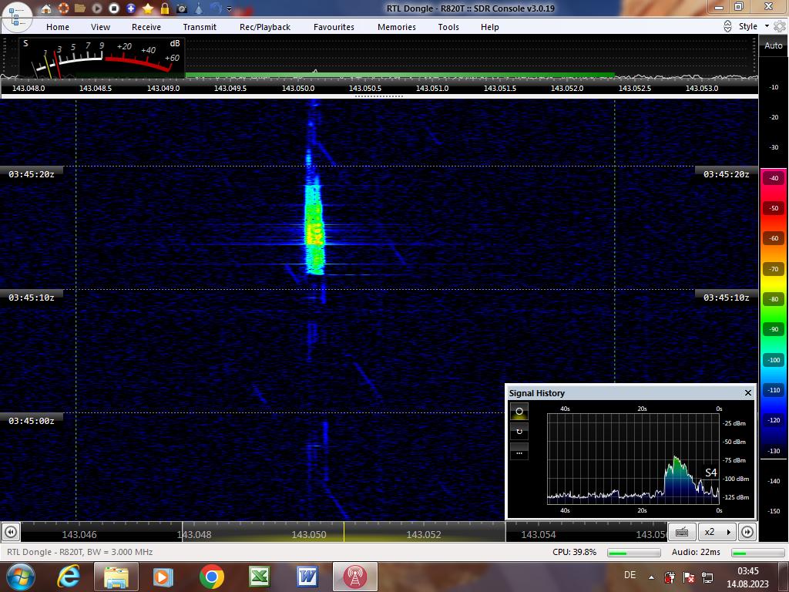This screenshot has width=789, height=592.
Task: Click the DE language indicator
Action: 630,575
